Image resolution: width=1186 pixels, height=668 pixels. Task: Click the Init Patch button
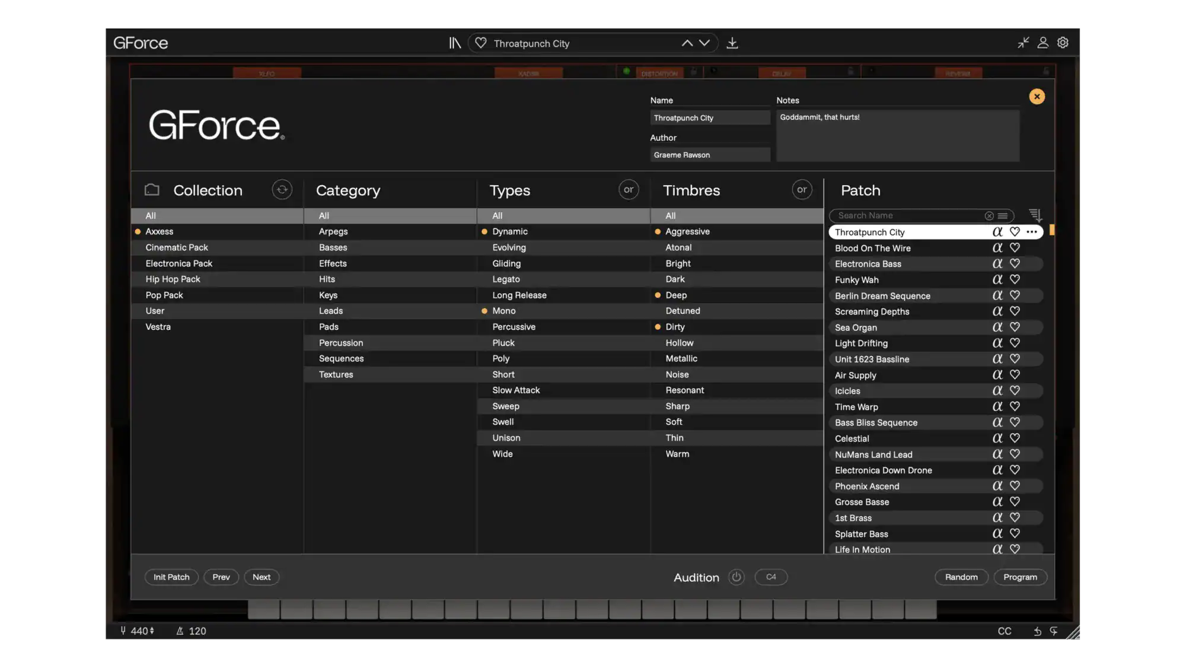click(171, 577)
